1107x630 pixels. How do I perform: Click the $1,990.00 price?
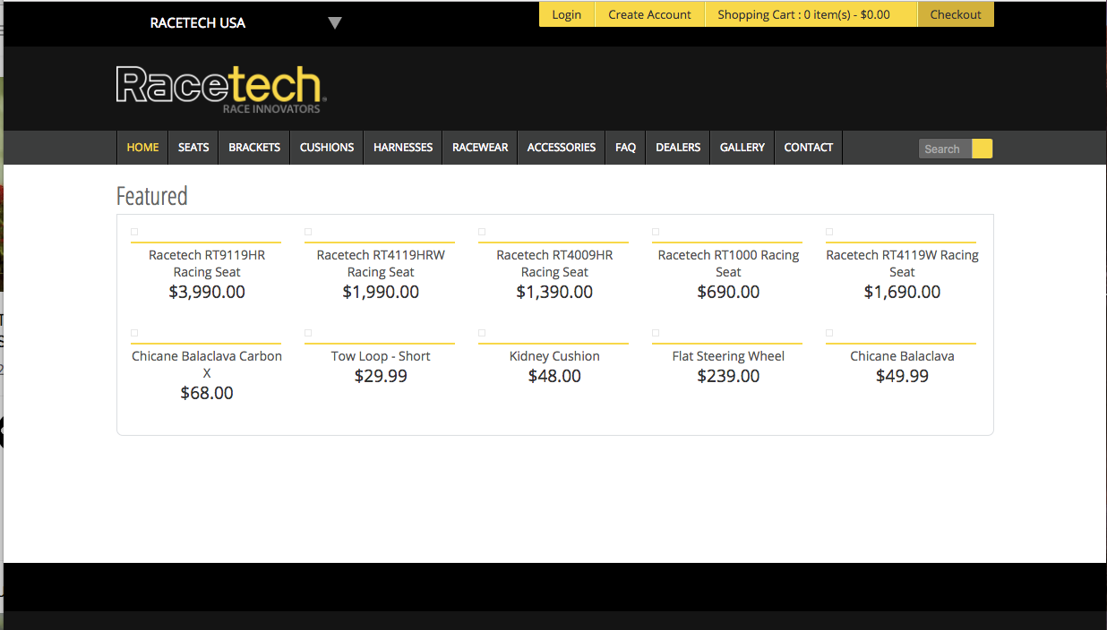tap(381, 292)
